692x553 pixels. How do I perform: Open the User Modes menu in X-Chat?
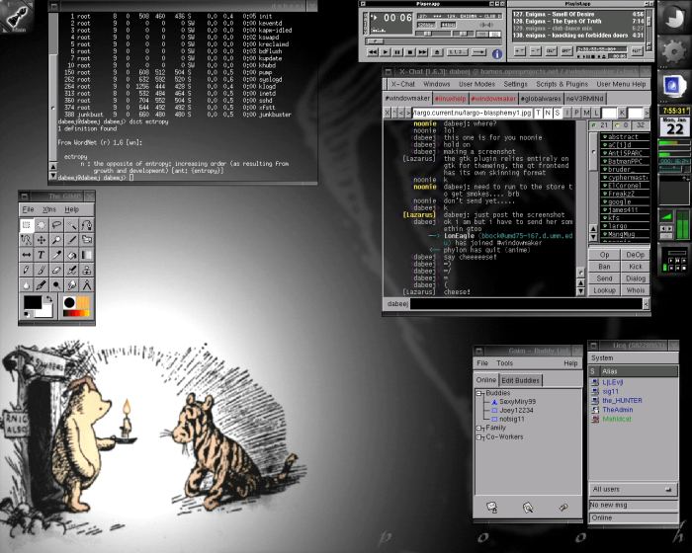tap(476, 84)
